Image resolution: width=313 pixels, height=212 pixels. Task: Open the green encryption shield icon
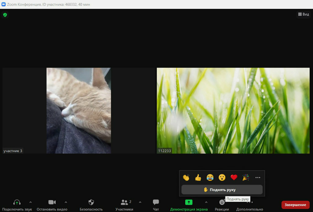click(5, 15)
